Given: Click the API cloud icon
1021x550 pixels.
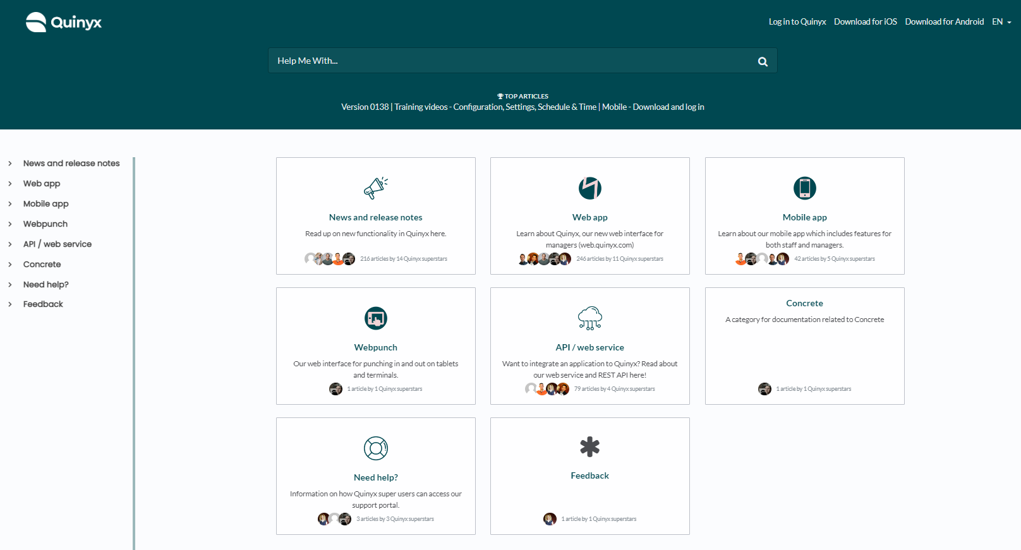Looking at the screenshot, I should pos(590,318).
